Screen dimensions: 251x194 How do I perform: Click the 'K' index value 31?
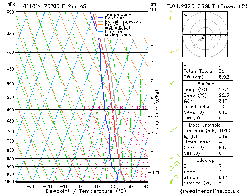click(x=222, y=65)
